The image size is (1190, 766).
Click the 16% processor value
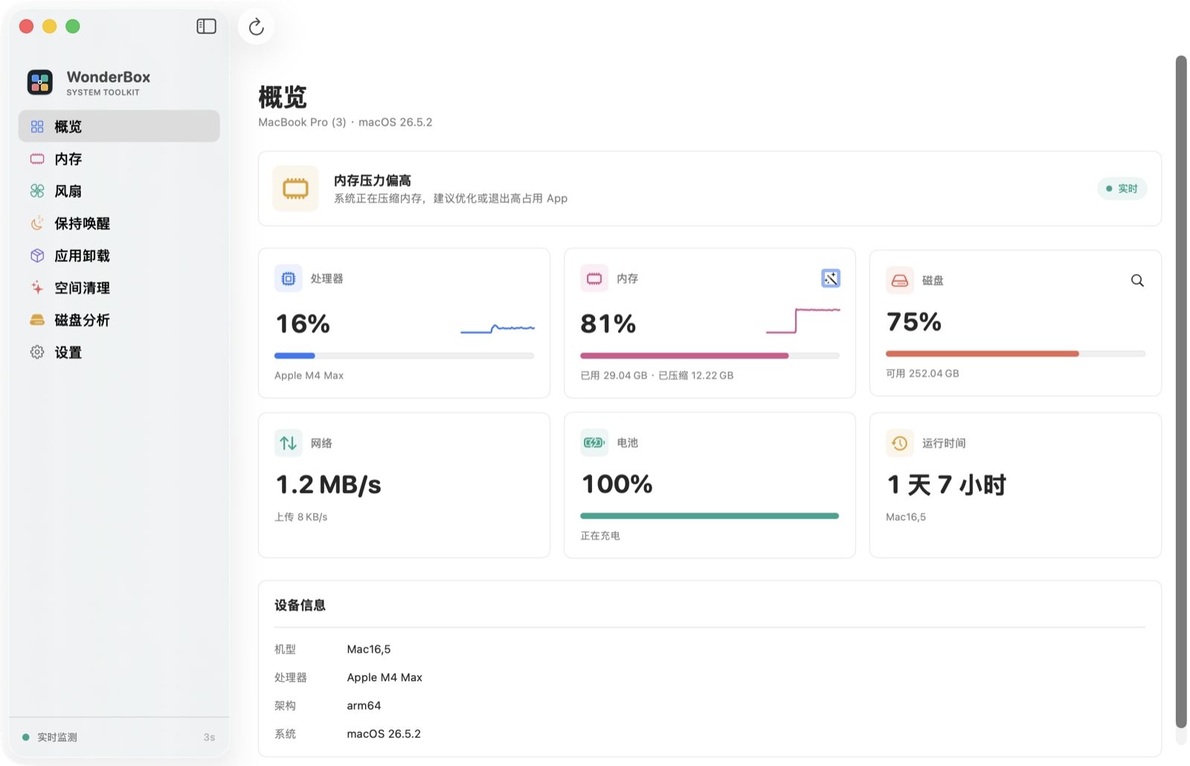[303, 324]
